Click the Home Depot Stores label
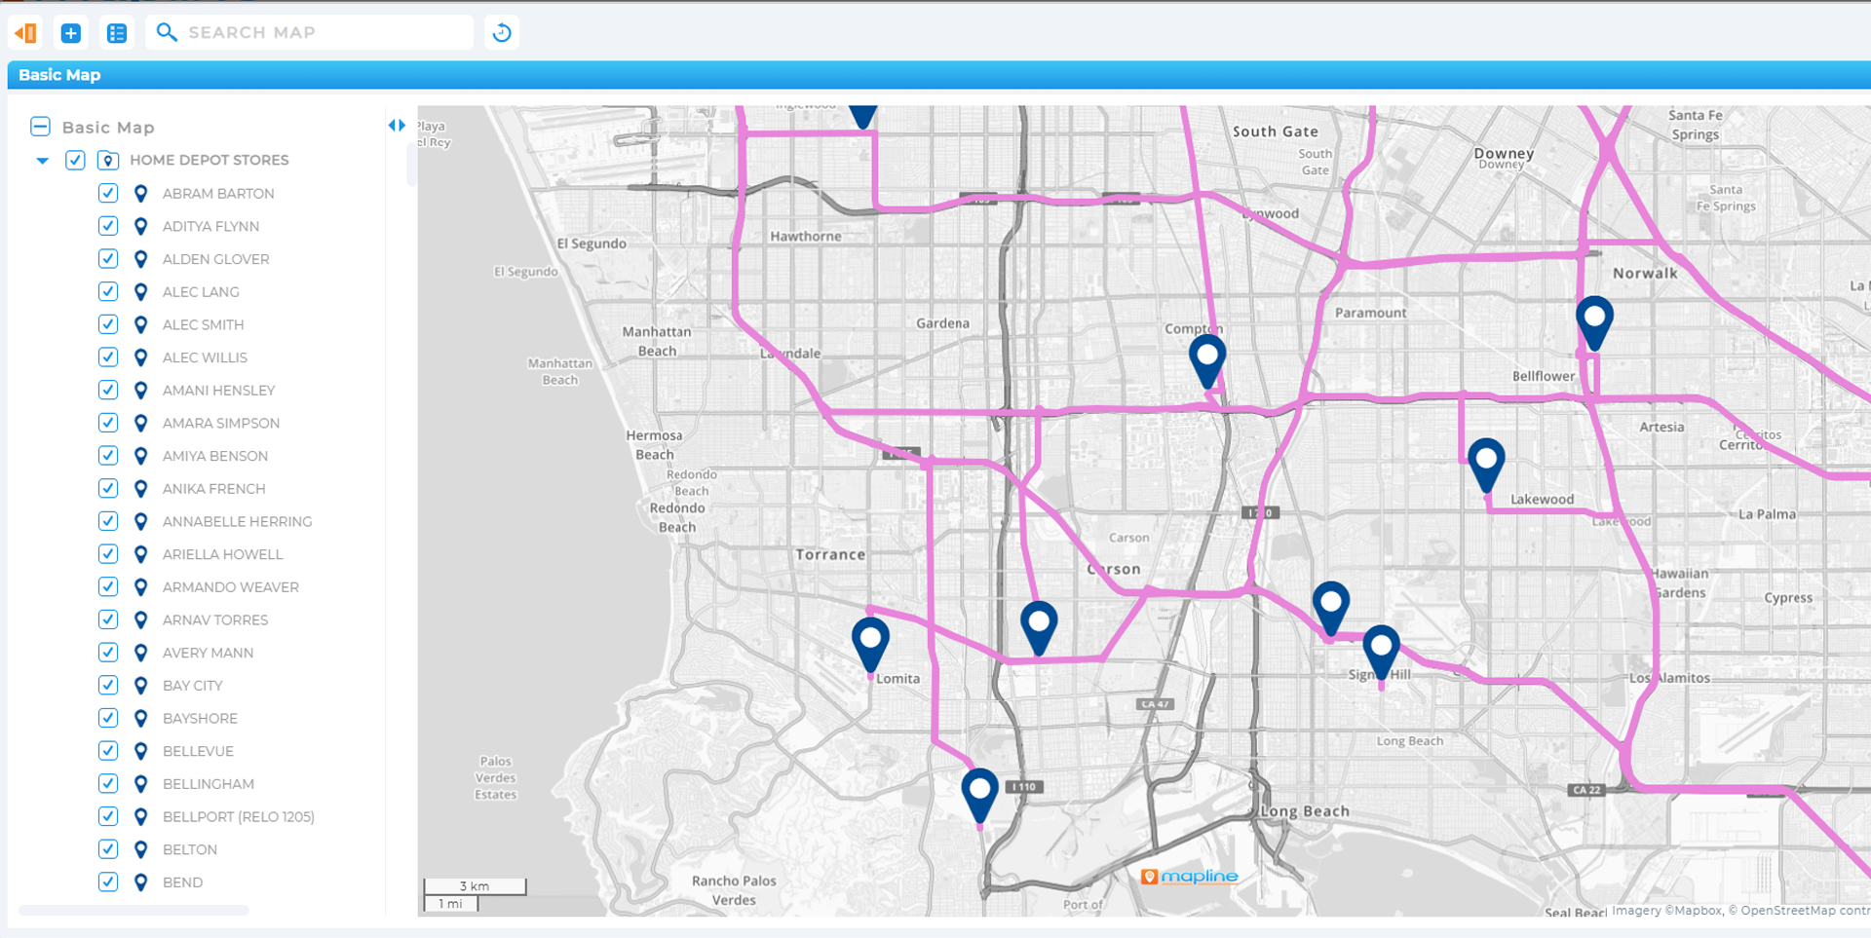1871x938 pixels. coord(209,160)
